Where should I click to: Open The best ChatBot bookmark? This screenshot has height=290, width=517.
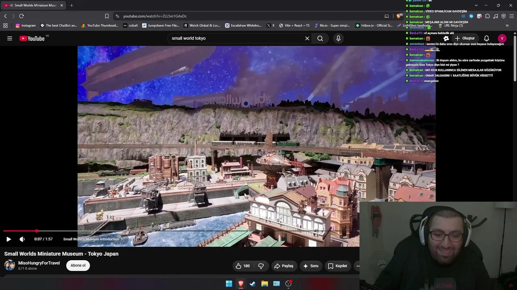click(x=59, y=25)
